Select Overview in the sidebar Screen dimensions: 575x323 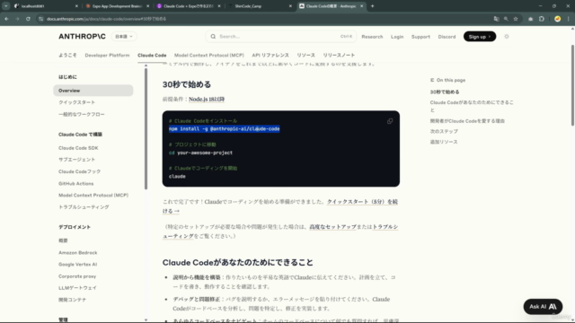pos(93,91)
